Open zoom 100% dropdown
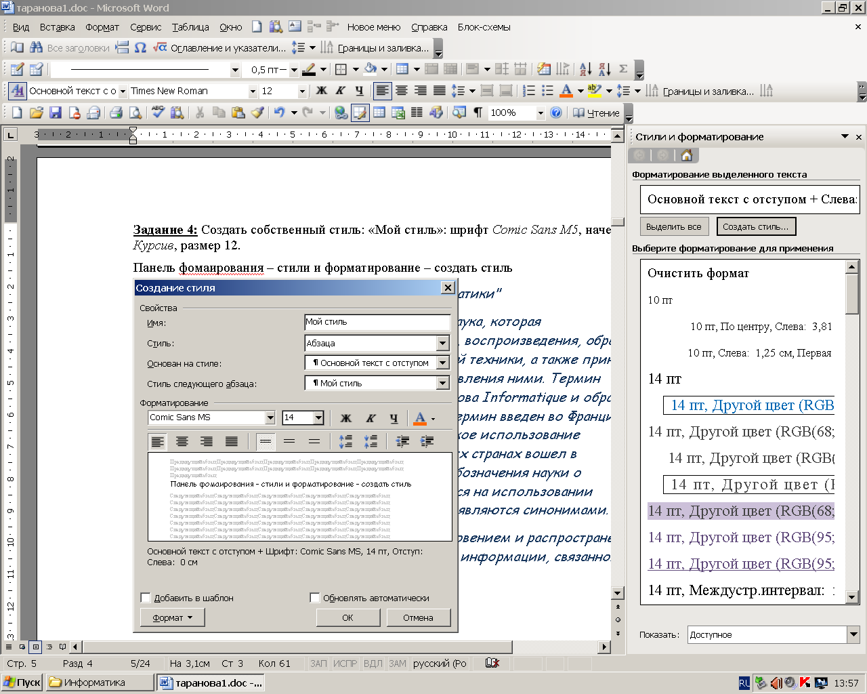Viewport: 867px width, 694px height. (x=540, y=113)
